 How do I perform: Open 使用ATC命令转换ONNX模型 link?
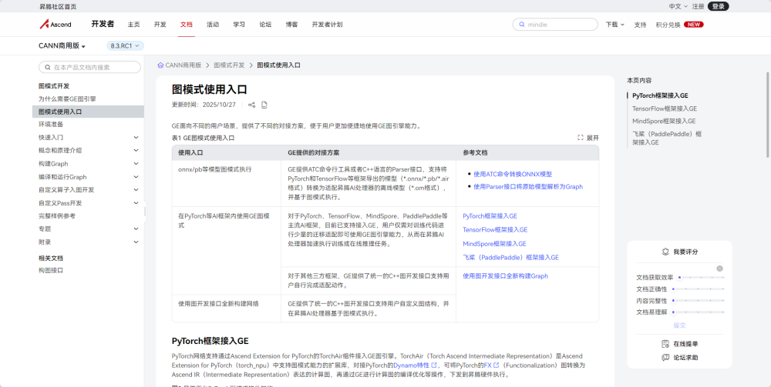tap(513, 174)
